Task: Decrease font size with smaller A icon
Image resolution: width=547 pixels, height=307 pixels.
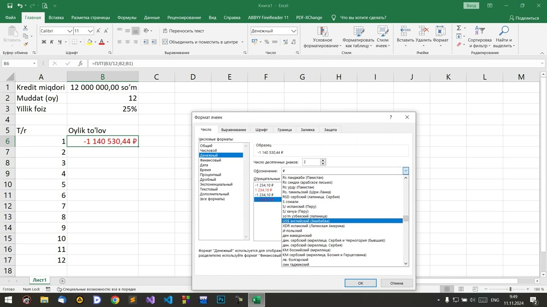Action: [x=106, y=31]
